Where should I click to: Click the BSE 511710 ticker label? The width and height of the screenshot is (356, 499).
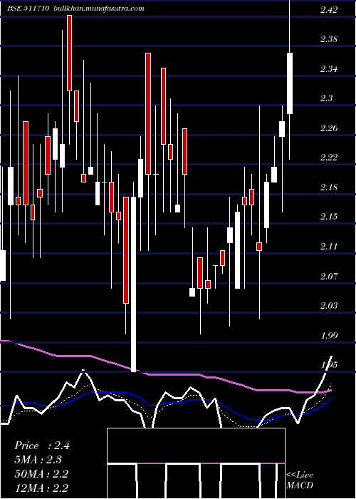pos(28,9)
